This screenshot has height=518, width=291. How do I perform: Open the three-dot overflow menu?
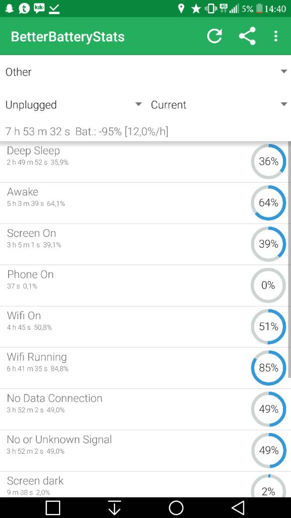click(x=276, y=36)
